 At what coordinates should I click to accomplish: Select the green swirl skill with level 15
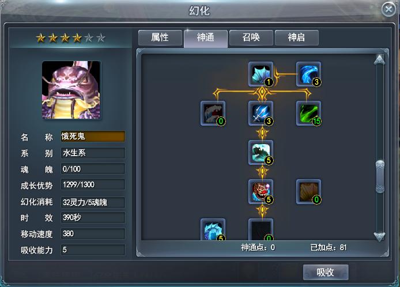coord(308,114)
